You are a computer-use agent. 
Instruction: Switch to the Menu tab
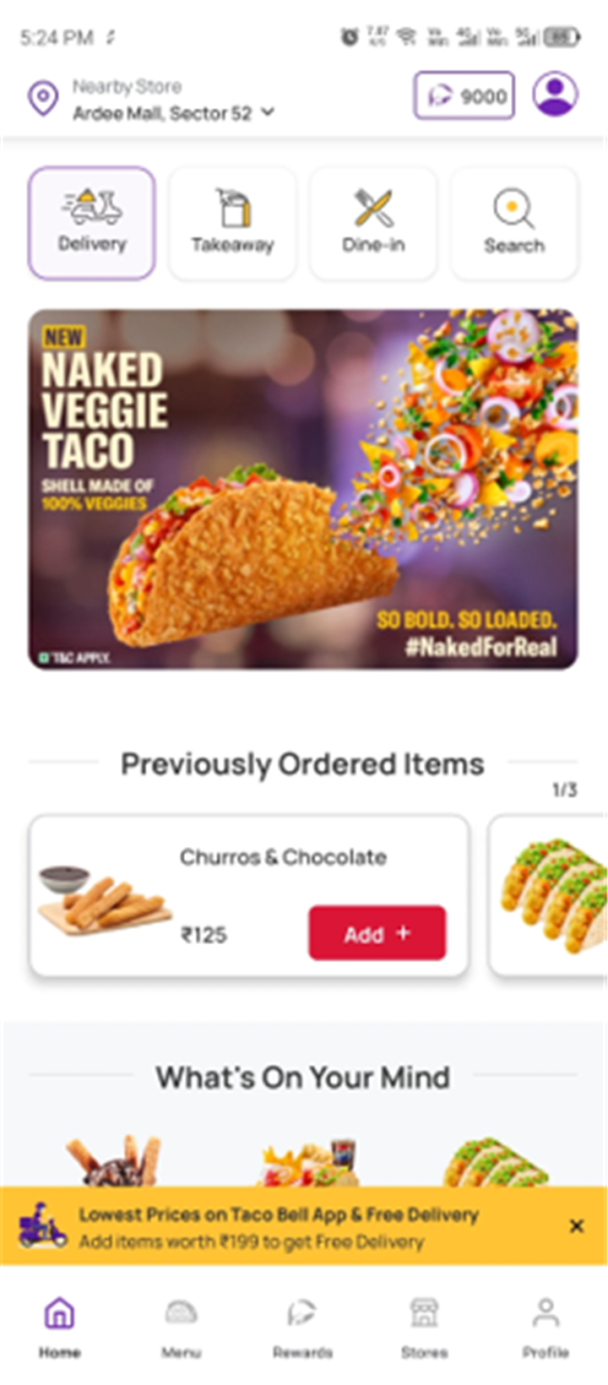181,1328
